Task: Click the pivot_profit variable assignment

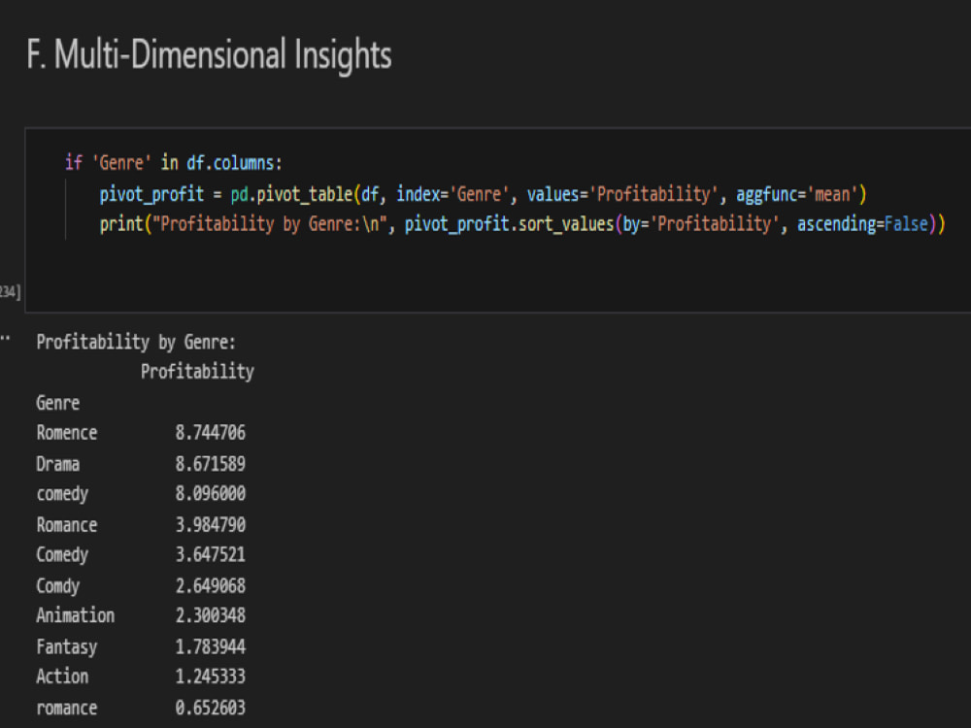Action: (x=151, y=194)
